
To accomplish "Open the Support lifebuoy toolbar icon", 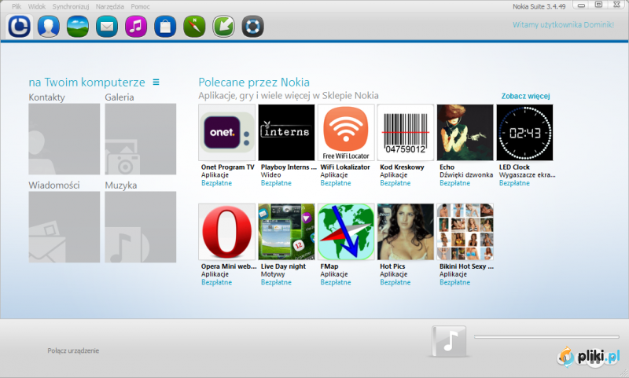I will click(252, 27).
